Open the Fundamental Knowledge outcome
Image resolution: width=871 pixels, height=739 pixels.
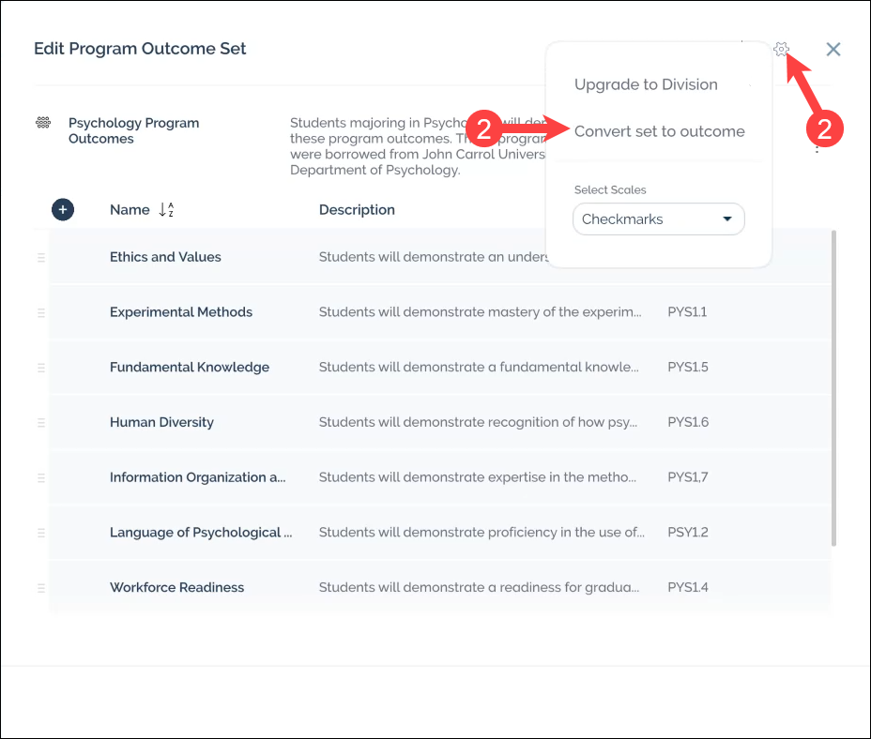point(190,368)
